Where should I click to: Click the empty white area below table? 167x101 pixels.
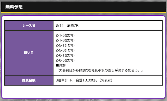tap(83, 92)
